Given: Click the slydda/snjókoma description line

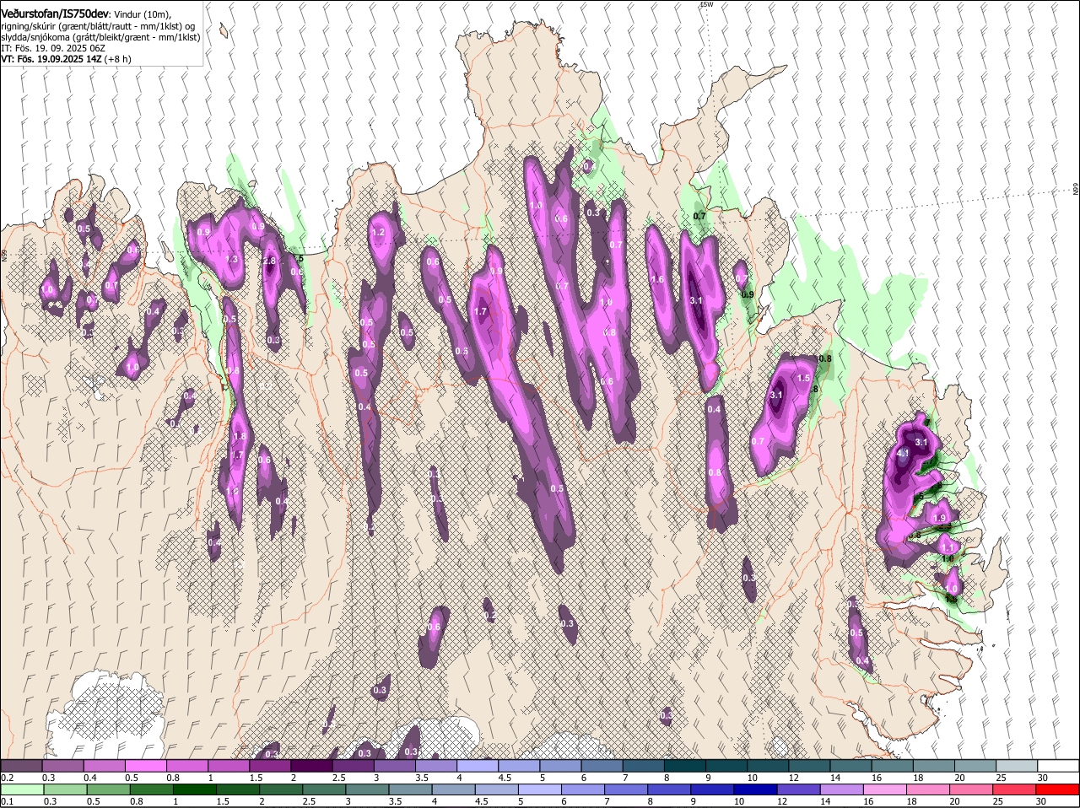Looking at the screenshot, I should click(100, 37).
